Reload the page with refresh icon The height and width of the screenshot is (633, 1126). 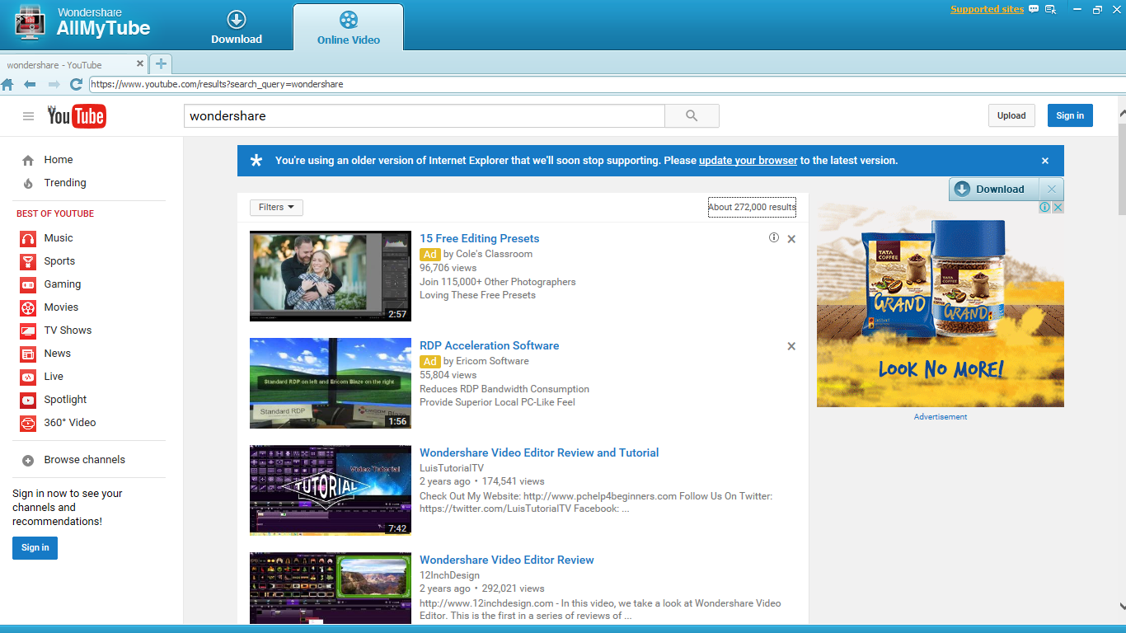[x=76, y=84]
